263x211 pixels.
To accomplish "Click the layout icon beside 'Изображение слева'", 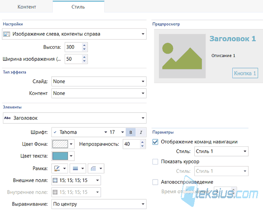I will (7, 34).
